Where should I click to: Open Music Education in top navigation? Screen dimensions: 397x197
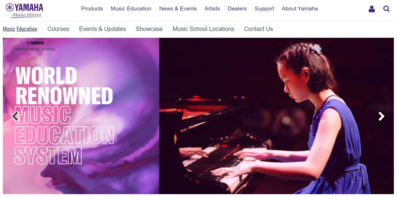[x=131, y=9]
